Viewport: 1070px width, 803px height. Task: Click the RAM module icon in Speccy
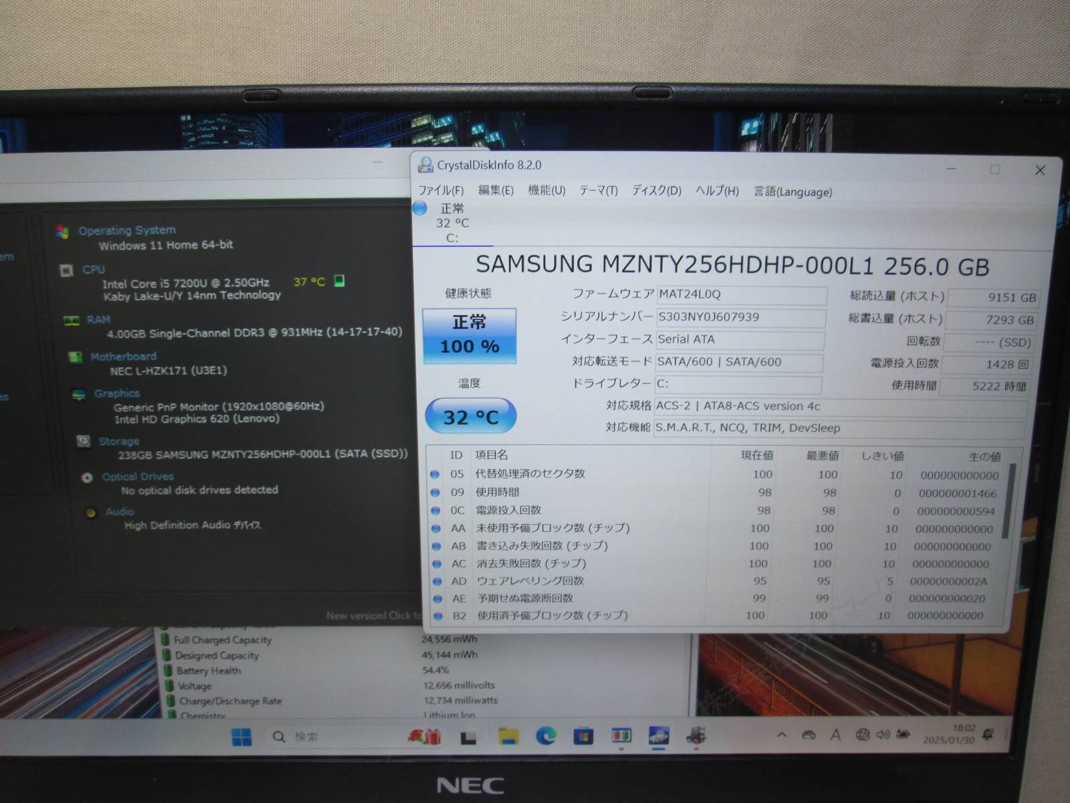click(72, 321)
